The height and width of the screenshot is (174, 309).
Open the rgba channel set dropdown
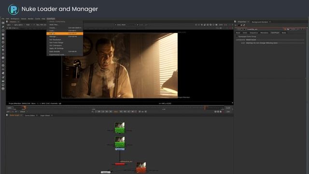pos(9,25)
